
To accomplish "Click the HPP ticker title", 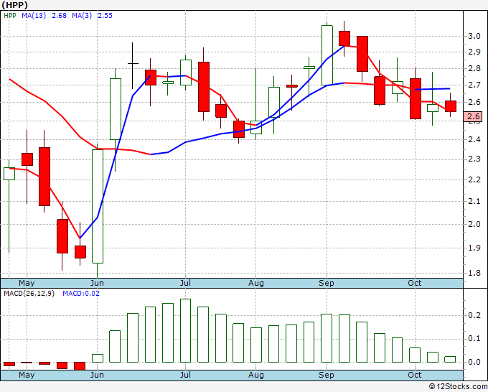I will tap(14, 5).
